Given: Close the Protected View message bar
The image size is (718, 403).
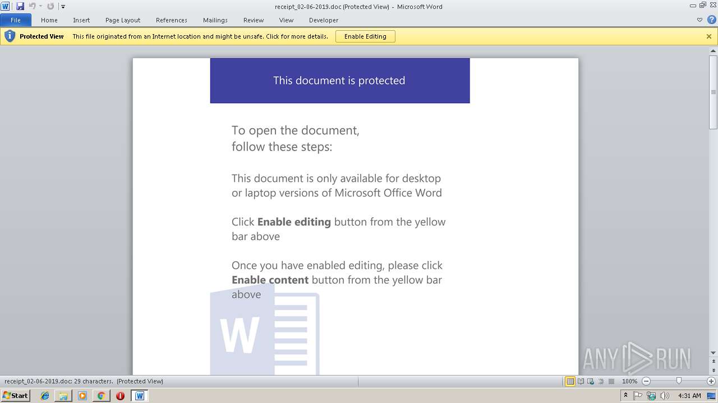Looking at the screenshot, I should 709,36.
